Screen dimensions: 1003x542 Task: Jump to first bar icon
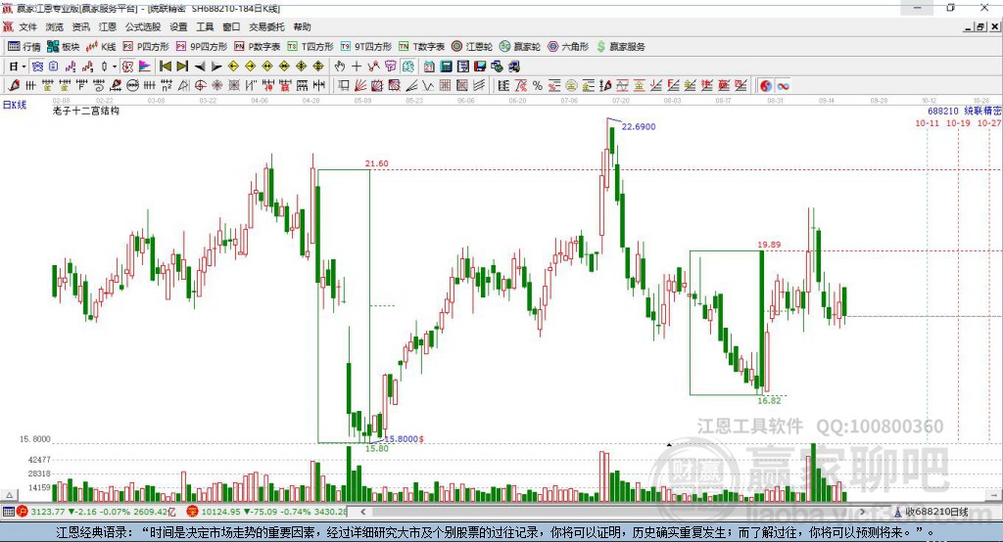click(x=165, y=67)
